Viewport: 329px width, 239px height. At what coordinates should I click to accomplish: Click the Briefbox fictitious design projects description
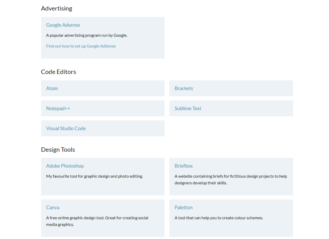pyautogui.click(x=231, y=180)
